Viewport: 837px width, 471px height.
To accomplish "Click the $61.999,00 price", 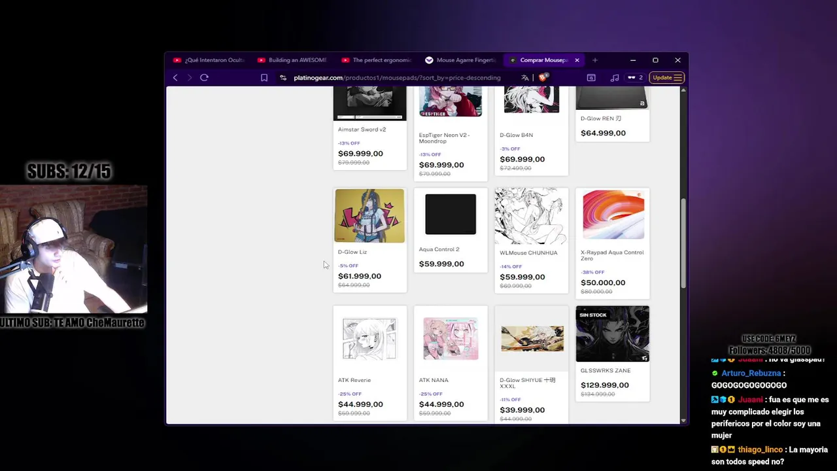I will [360, 276].
